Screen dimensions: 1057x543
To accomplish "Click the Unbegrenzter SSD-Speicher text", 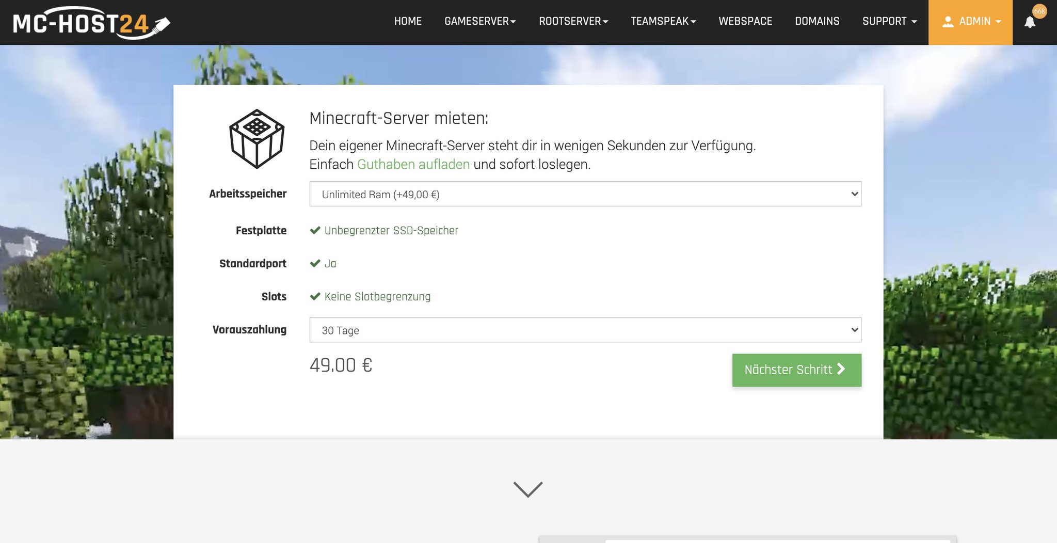I will [391, 231].
